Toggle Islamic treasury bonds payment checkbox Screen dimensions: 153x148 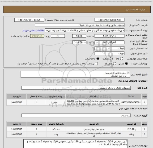tap(96, 64)
